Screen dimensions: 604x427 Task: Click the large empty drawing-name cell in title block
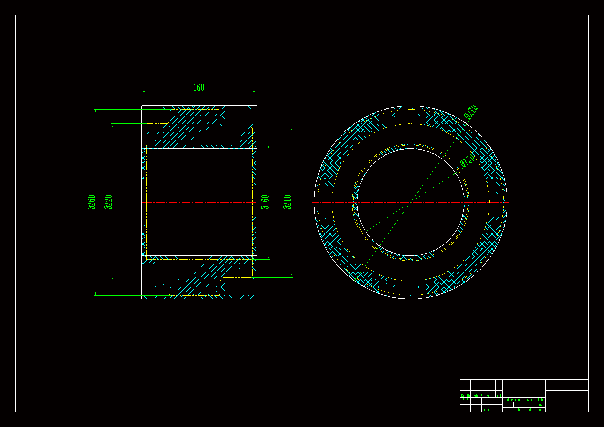click(x=524, y=388)
